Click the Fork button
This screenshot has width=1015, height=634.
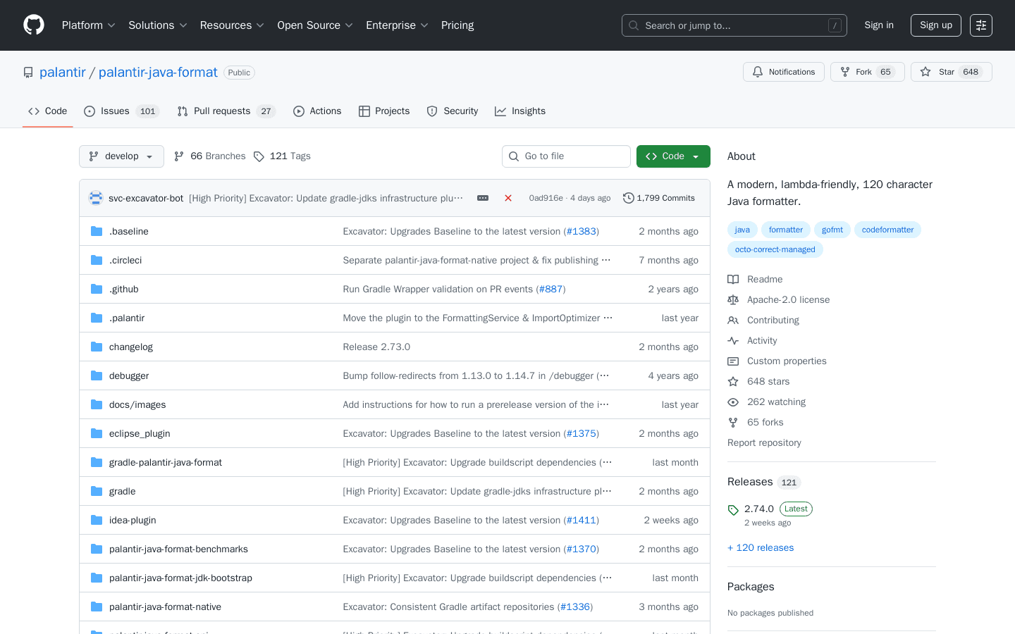pos(868,72)
